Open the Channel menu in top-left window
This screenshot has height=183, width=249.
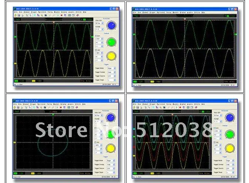tap(27, 12)
